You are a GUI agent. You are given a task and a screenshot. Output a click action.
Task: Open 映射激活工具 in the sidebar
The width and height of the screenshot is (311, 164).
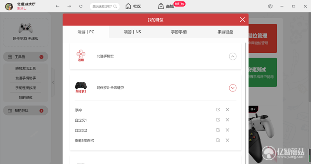tap(26, 69)
